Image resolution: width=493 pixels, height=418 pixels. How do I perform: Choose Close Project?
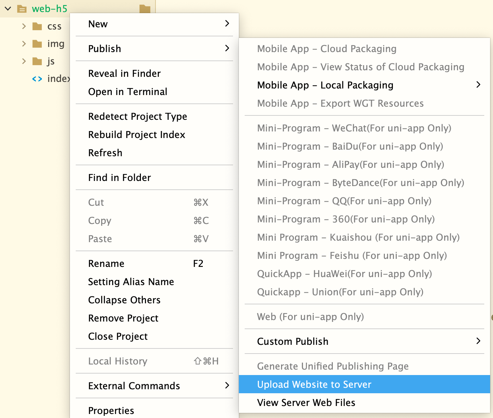[x=154, y=336]
